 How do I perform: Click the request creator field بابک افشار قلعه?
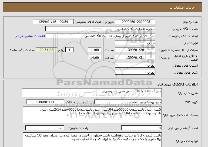(x=100, y=36)
